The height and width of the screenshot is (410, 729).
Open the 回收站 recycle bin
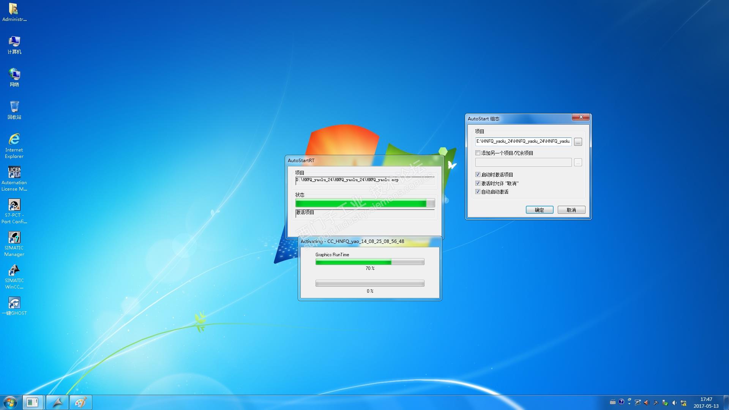(14, 107)
